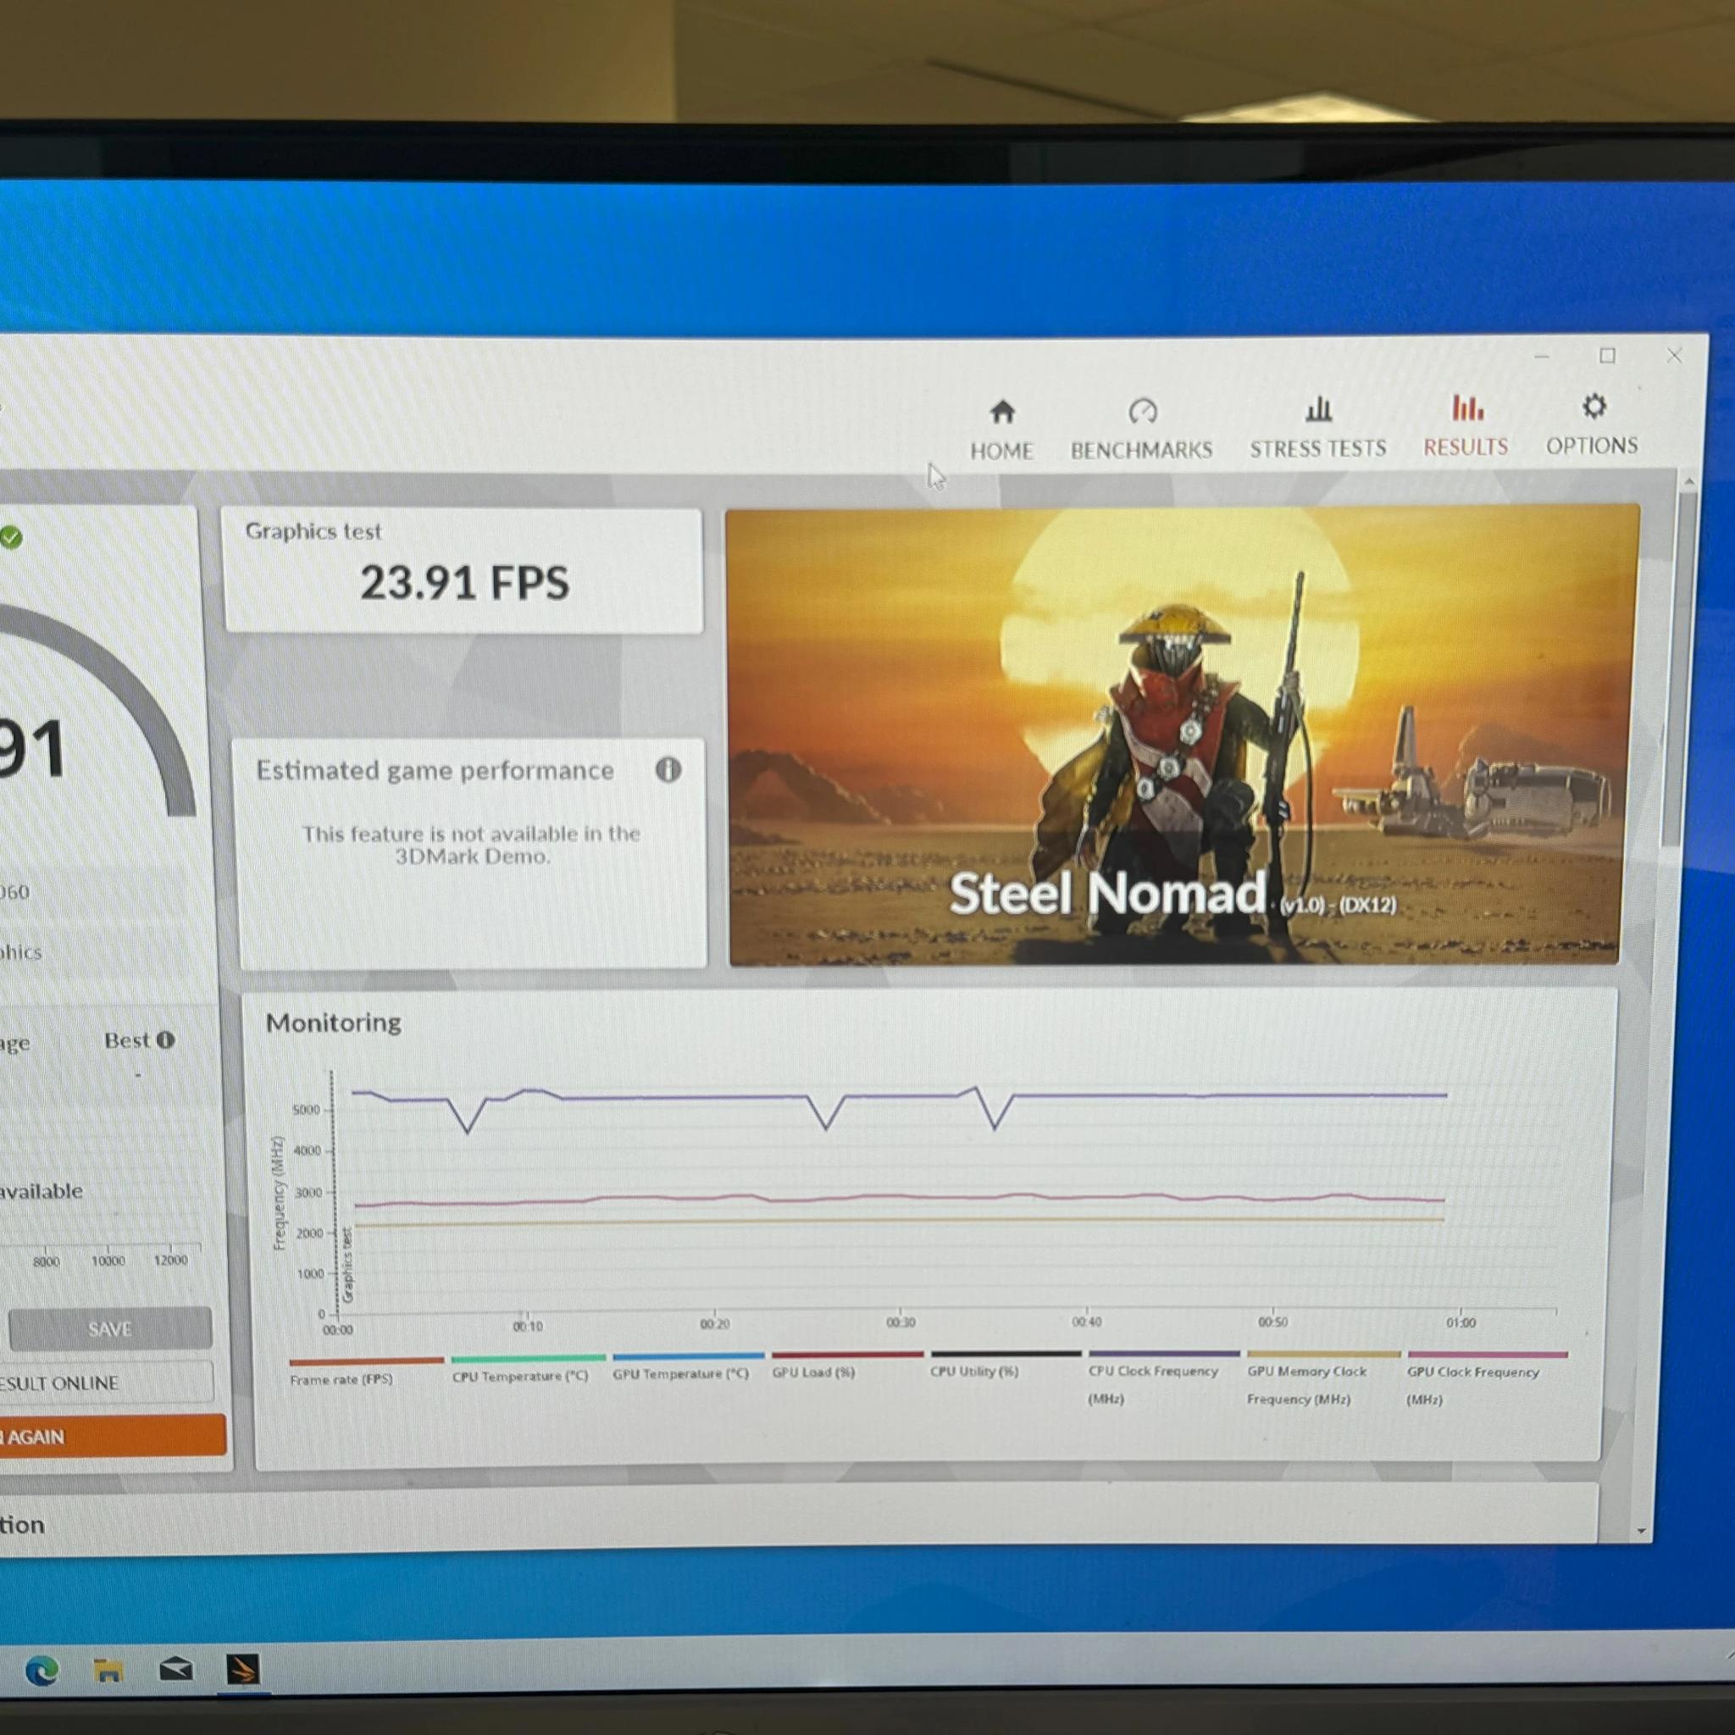
Task: Open File Explorer from the taskbar
Action: (108, 1671)
